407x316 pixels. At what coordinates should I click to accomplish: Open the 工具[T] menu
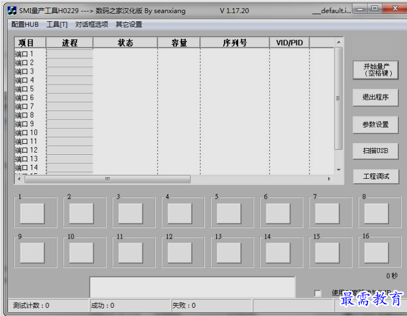point(57,25)
